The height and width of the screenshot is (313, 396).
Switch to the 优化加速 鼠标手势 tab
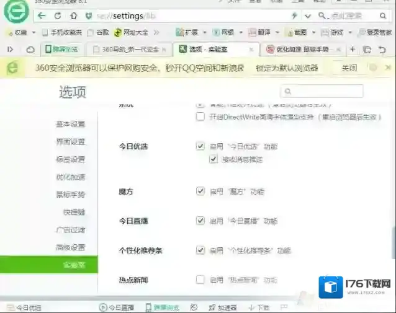(x=303, y=50)
